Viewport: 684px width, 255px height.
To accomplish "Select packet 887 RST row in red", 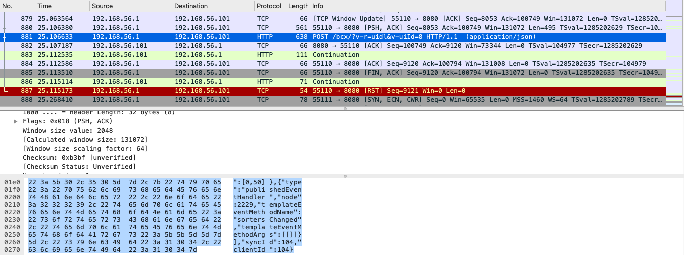I will pyautogui.click(x=333, y=91).
